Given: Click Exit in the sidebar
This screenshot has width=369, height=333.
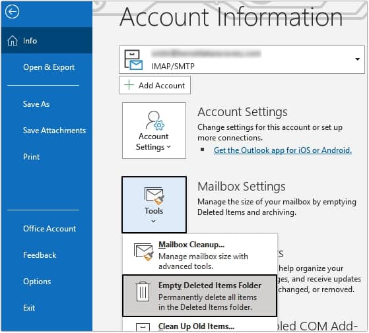Looking at the screenshot, I should click(x=29, y=308).
